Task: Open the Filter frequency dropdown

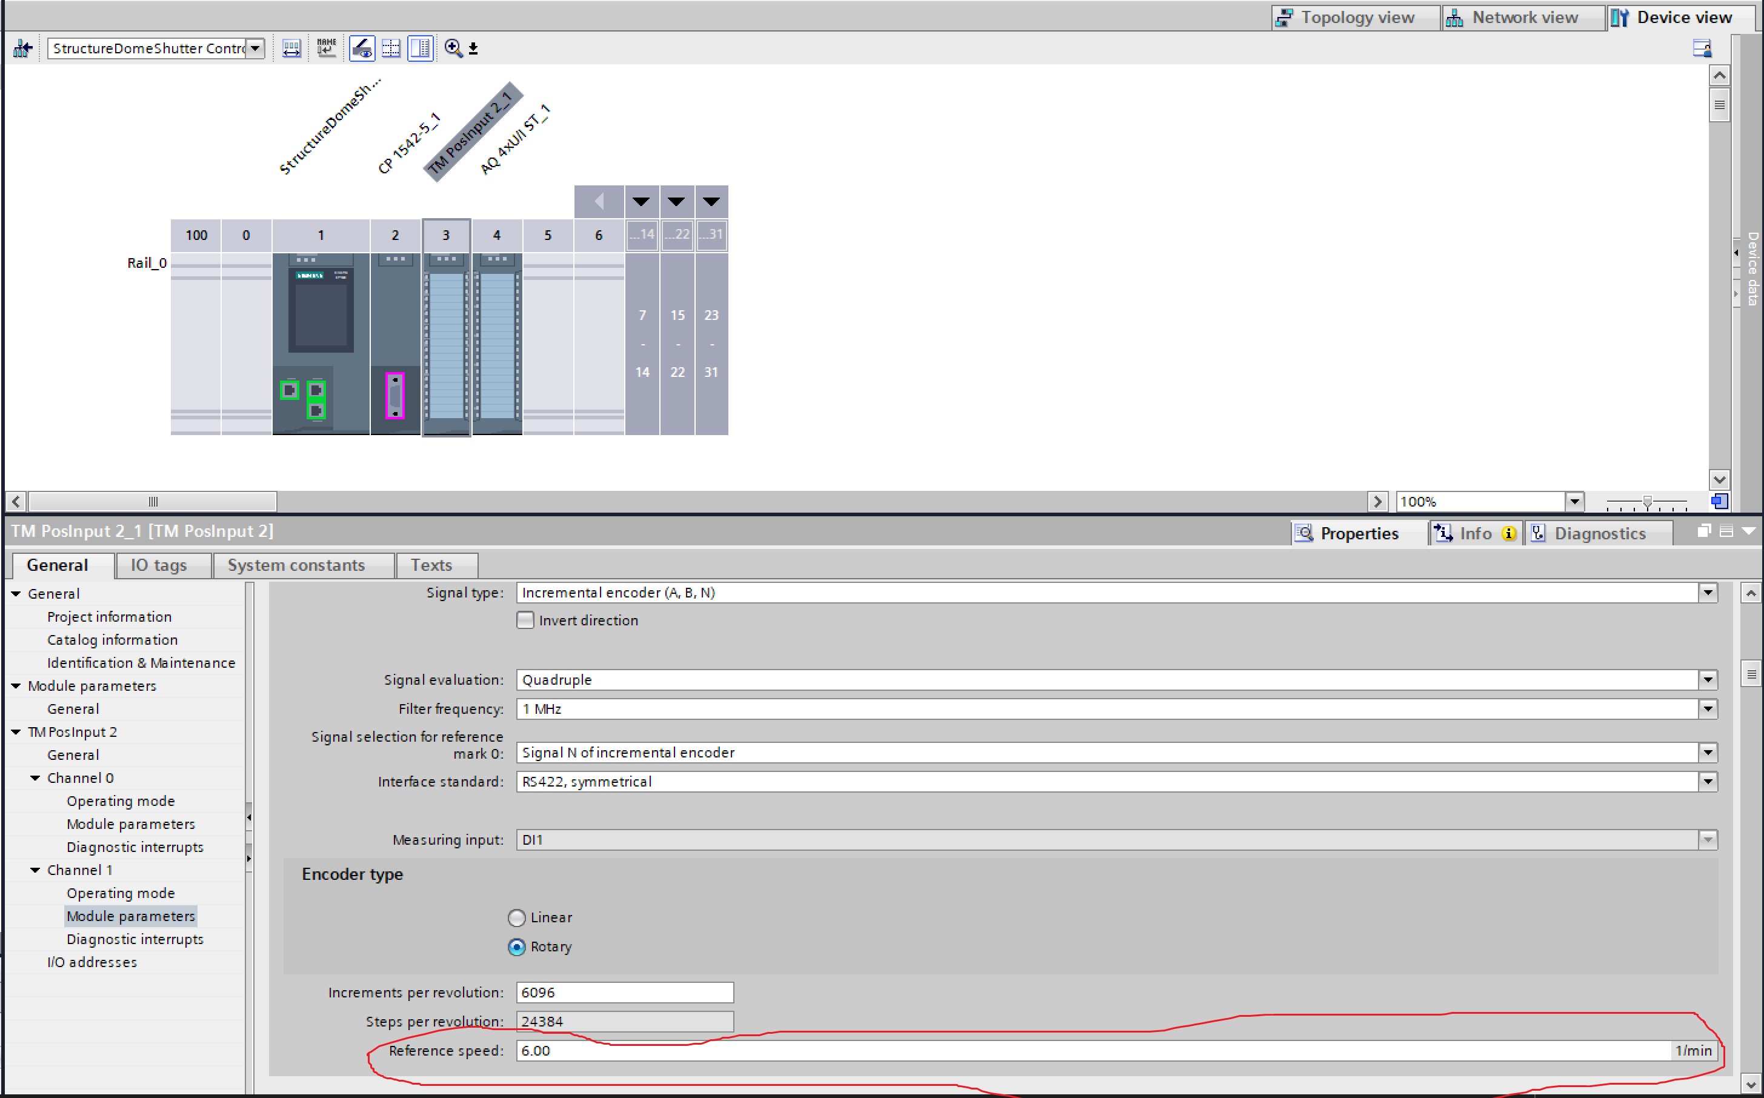Action: coord(1708,709)
